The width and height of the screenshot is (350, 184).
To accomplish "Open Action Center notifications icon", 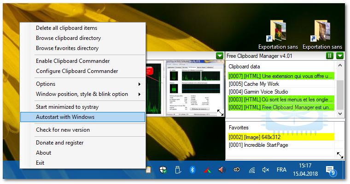I will (x=331, y=170).
